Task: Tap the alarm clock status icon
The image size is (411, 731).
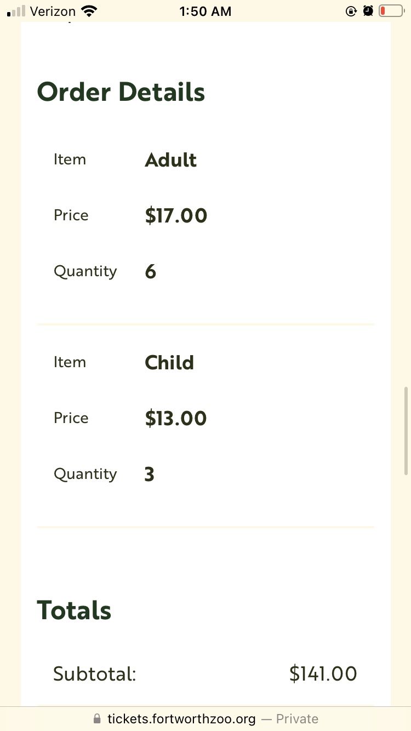Action: [368, 10]
